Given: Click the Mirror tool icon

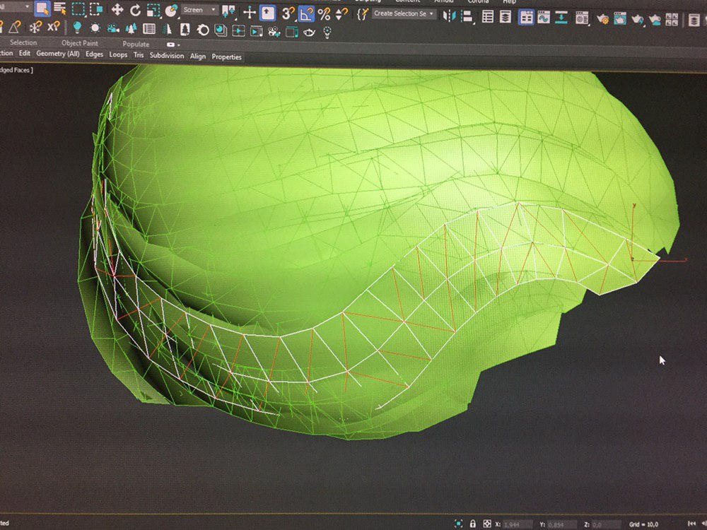Looking at the screenshot, I should tap(449, 16).
